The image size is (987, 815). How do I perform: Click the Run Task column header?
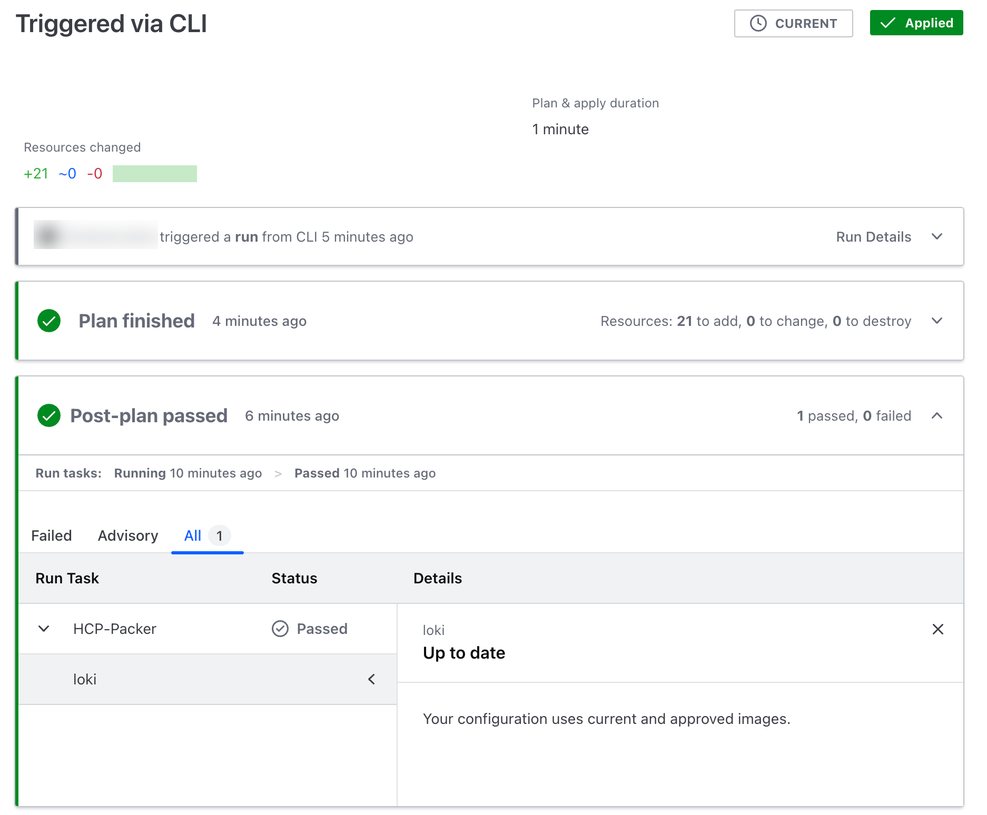67,578
